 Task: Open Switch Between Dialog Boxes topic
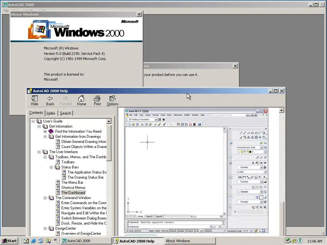tap(84, 218)
